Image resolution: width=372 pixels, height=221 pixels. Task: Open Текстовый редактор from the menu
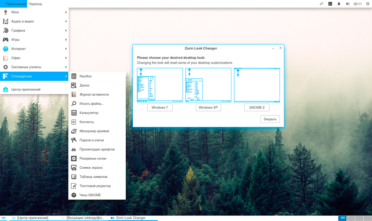click(95, 186)
